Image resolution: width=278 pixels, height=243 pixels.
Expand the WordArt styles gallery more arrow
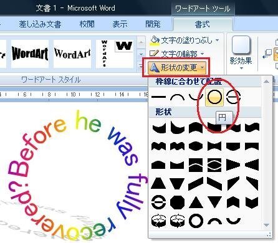click(141, 66)
